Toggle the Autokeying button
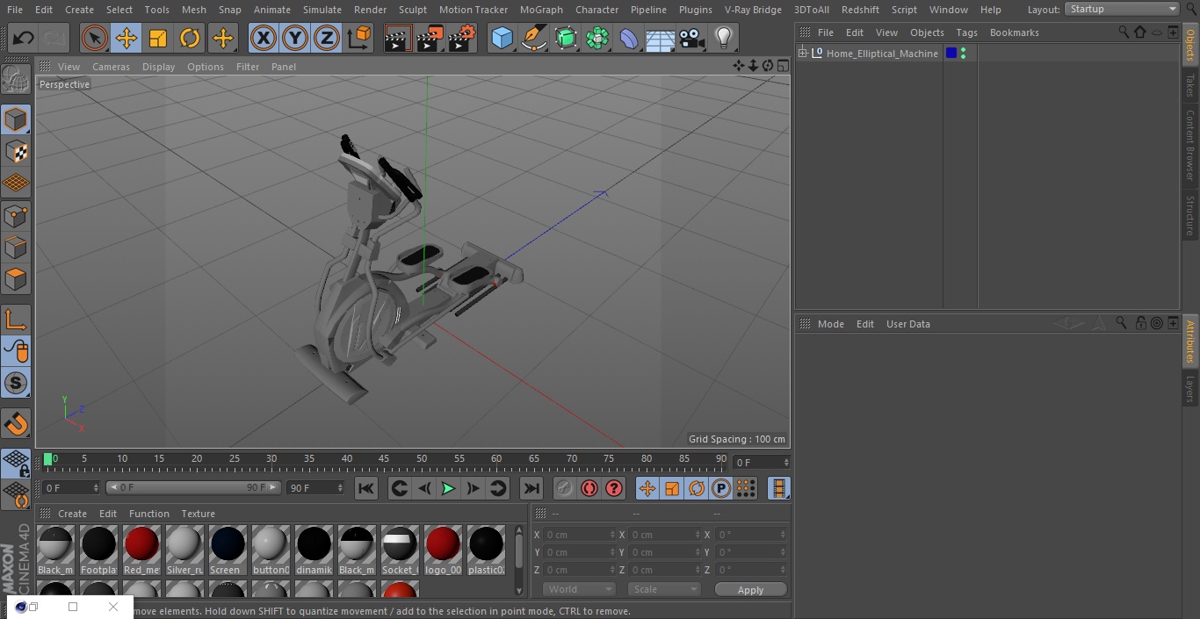Image resolution: width=1200 pixels, height=619 pixels. click(x=589, y=488)
